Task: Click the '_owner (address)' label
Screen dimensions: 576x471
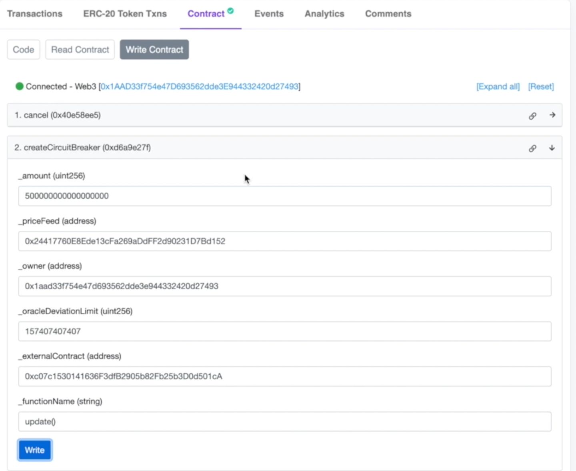Action: coord(50,266)
